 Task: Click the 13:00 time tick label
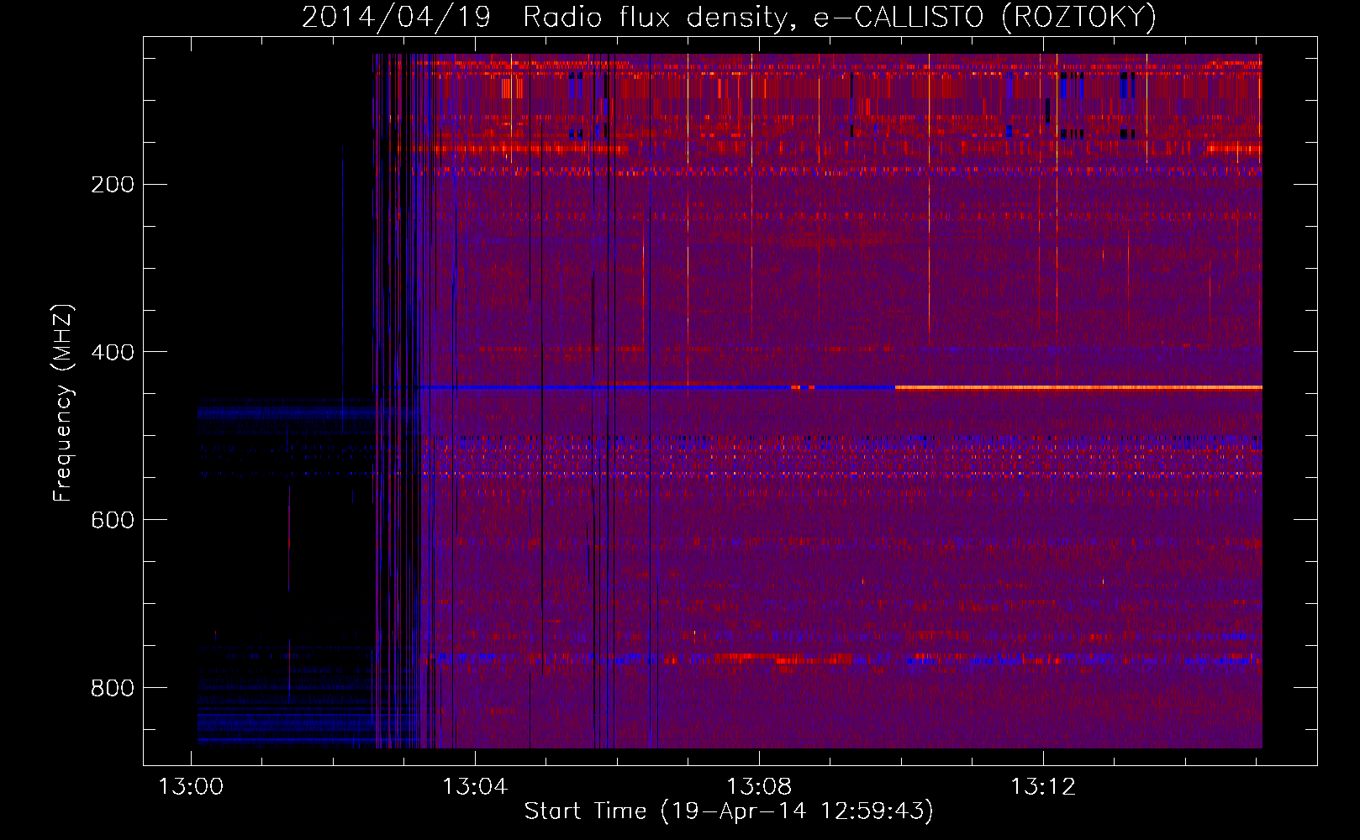(191, 787)
